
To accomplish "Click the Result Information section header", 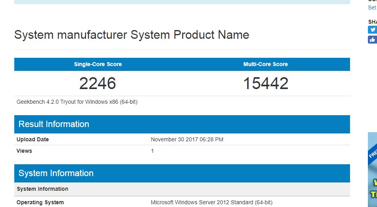I will [x=54, y=124].
